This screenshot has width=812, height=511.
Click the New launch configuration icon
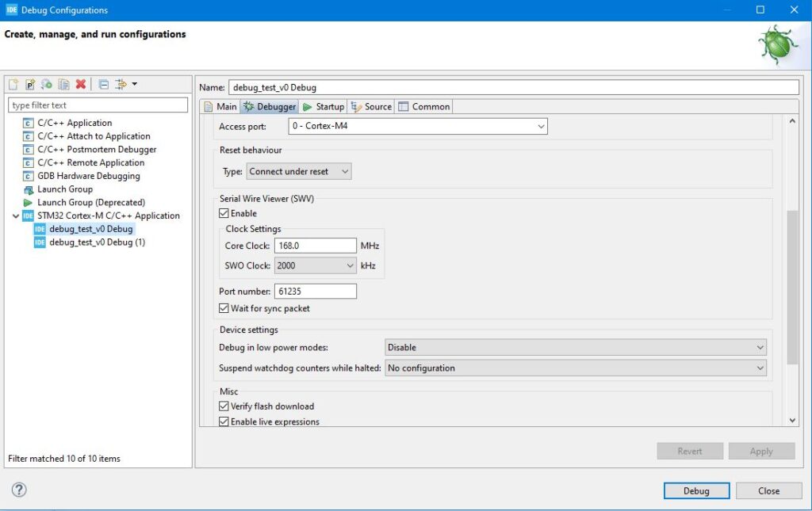(x=13, y=84)
